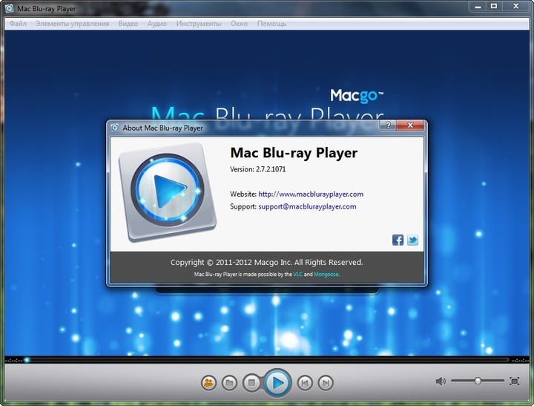Click the open file folder icon
Screen dimensions: 534x406
[230, 383]
